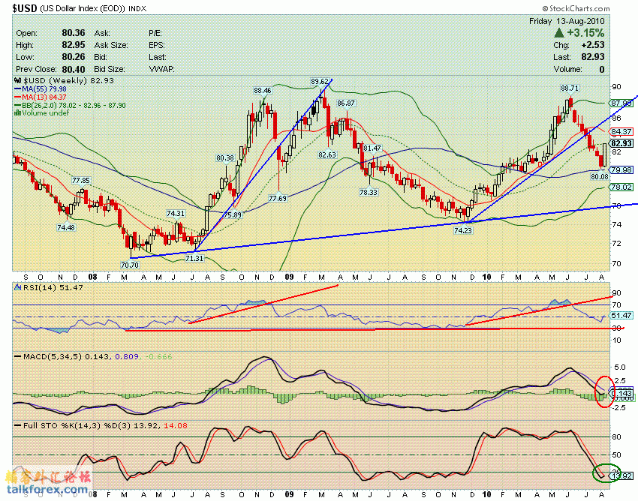
Task: Click the INDX exchange label
Action: coord(137,8)
